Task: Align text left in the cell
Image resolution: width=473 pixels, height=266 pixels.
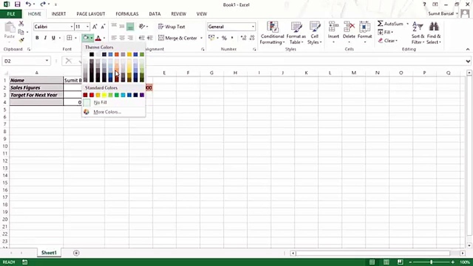Action: click(114, 38)
